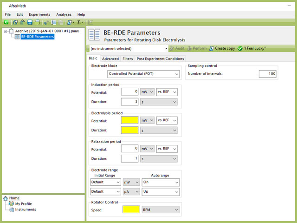The image size is (297, 223).
Task: Switch to the Filters tab
Action: click(128, 59)
